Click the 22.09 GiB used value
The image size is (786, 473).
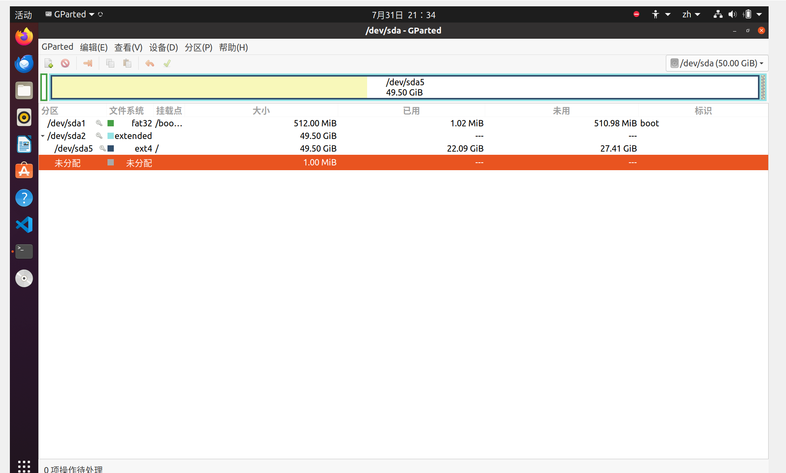pos(465,148)
